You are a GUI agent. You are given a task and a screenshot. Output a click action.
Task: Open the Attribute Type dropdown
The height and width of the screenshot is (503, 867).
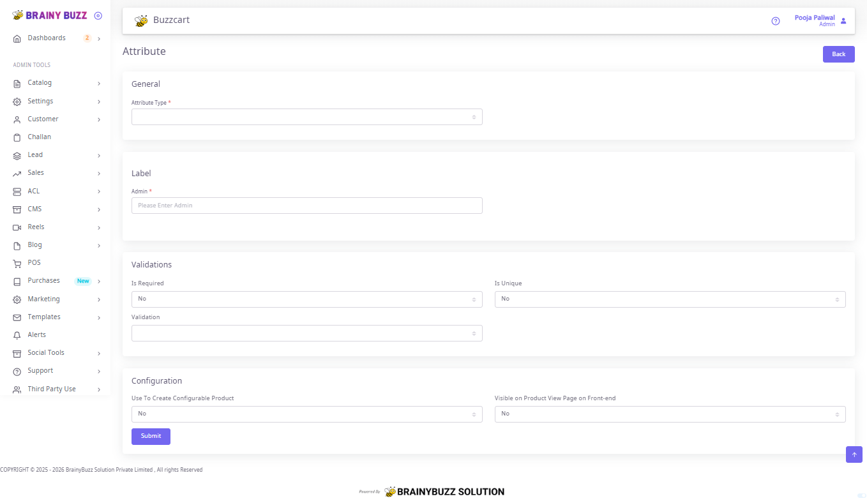(306, 117)
